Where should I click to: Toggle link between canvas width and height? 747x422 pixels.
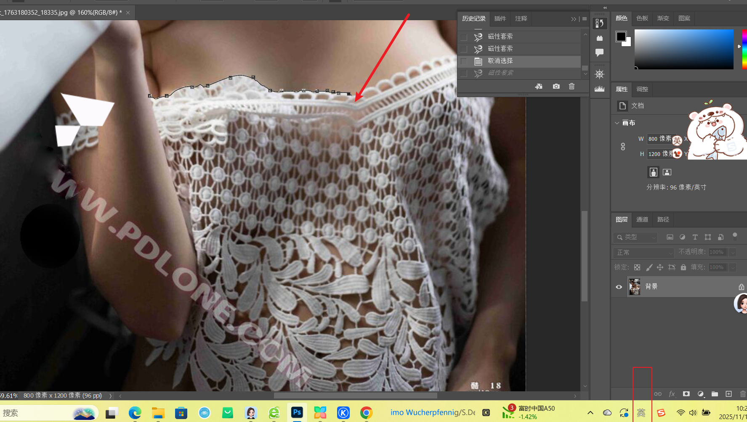[623, 146]
